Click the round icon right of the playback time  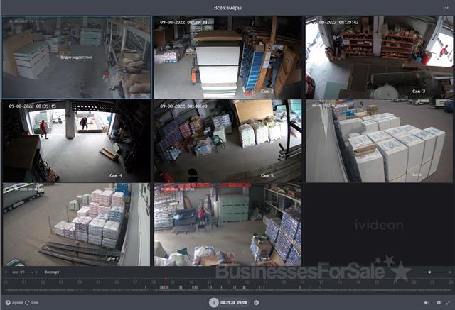(257, 302)
